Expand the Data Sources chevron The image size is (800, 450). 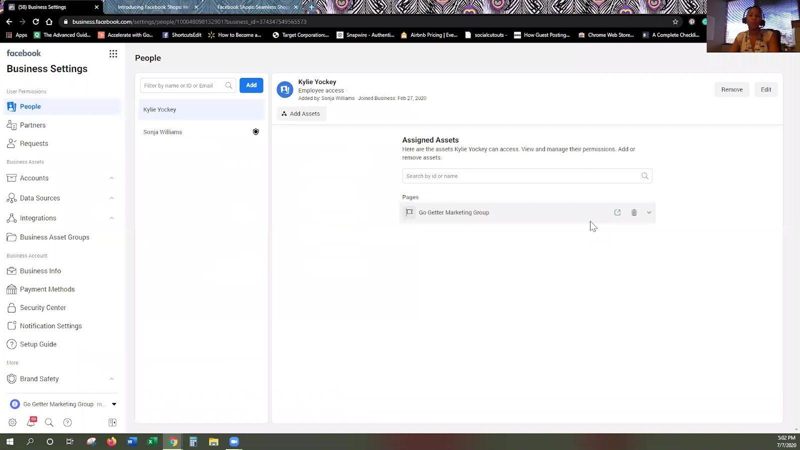pos(111,198)
